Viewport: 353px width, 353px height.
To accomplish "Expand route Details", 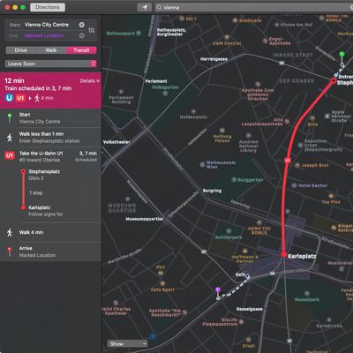I will point(90,81).
